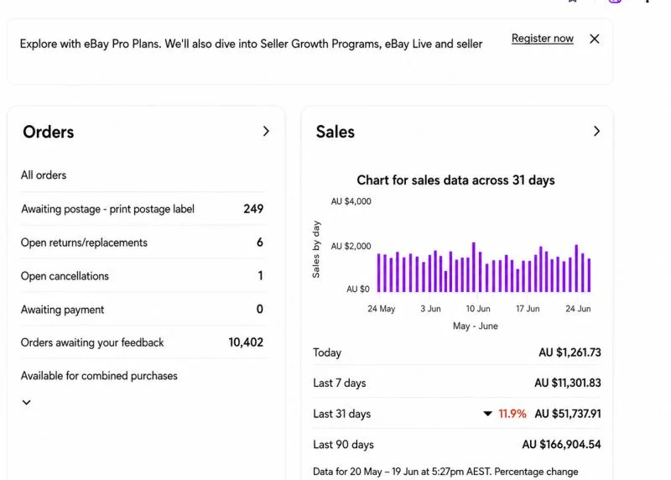This screenshot has width=671, height=480.
Task: Select the tallest bar near 10 Jun
Action: pyautogui.click(x=474, y=267)
